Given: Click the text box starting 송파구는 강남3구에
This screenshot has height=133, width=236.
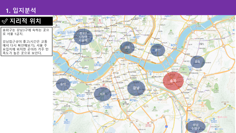Looking at the screenshot, I should (x=27, y=41).
